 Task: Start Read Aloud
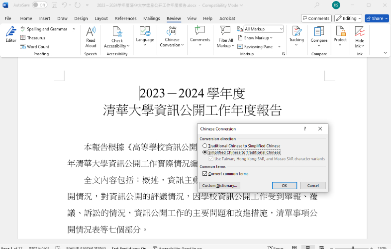[x=91, y=37]
